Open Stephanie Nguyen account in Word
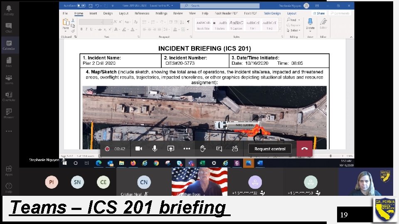This screenshot has width=399, height=224. pyautogui.click(x=294, y=5)
